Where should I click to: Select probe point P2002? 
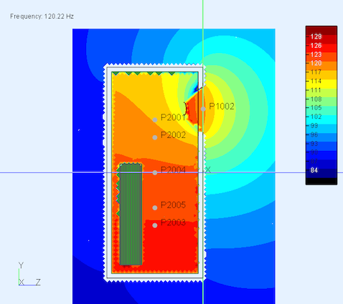155,137
